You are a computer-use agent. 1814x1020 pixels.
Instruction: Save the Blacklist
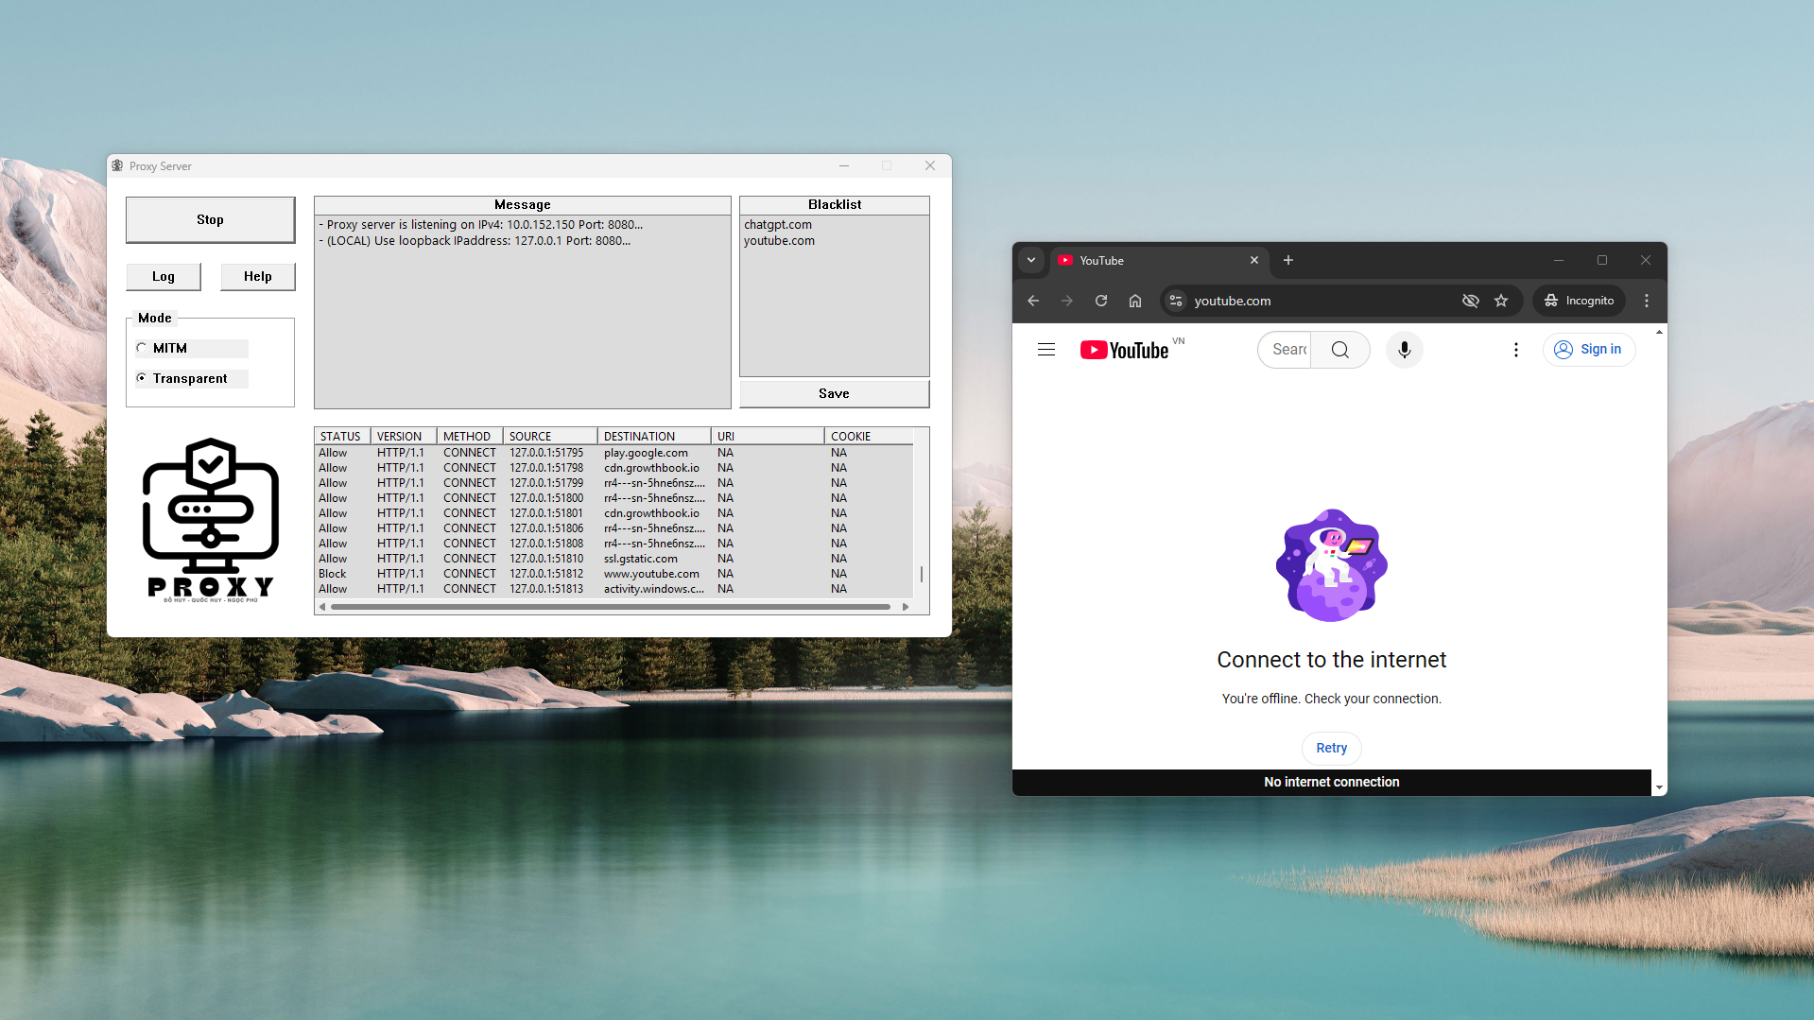pos(834,393)
